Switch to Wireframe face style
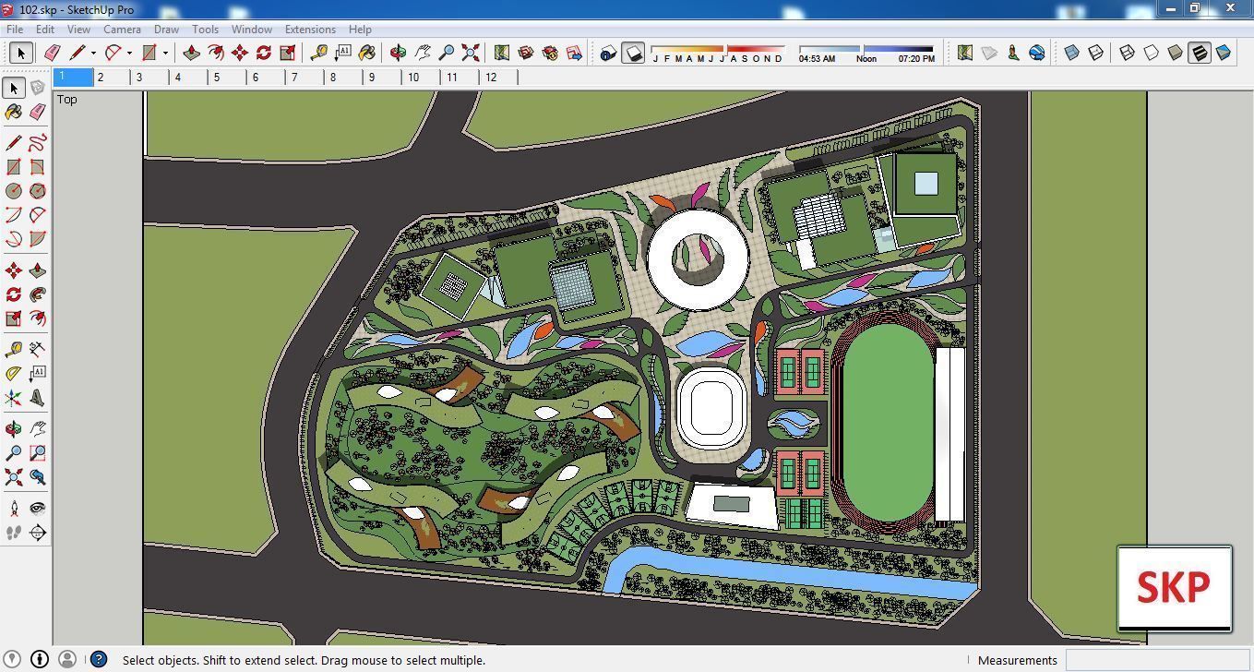Screen dimensions: 1254x672 1127,53
